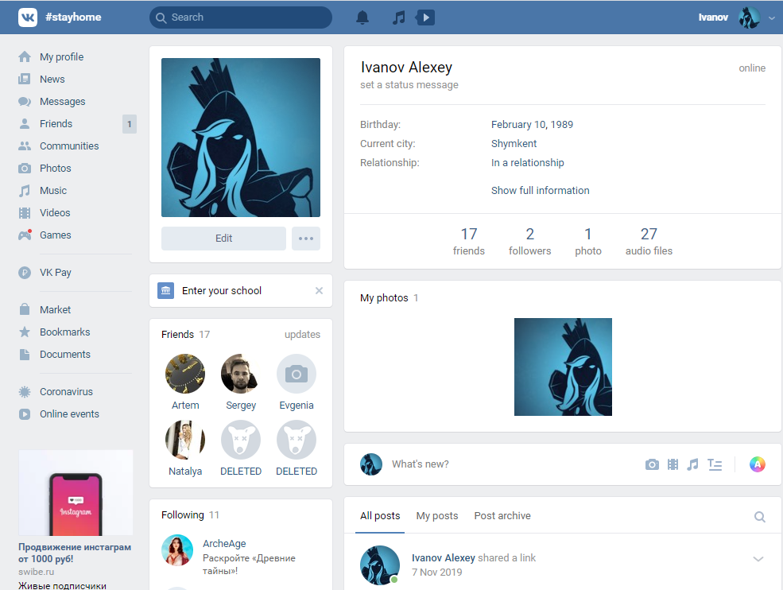The image size is (783, 590).
Task: Click the wall search magnifier icon
Action: (759, 517)
